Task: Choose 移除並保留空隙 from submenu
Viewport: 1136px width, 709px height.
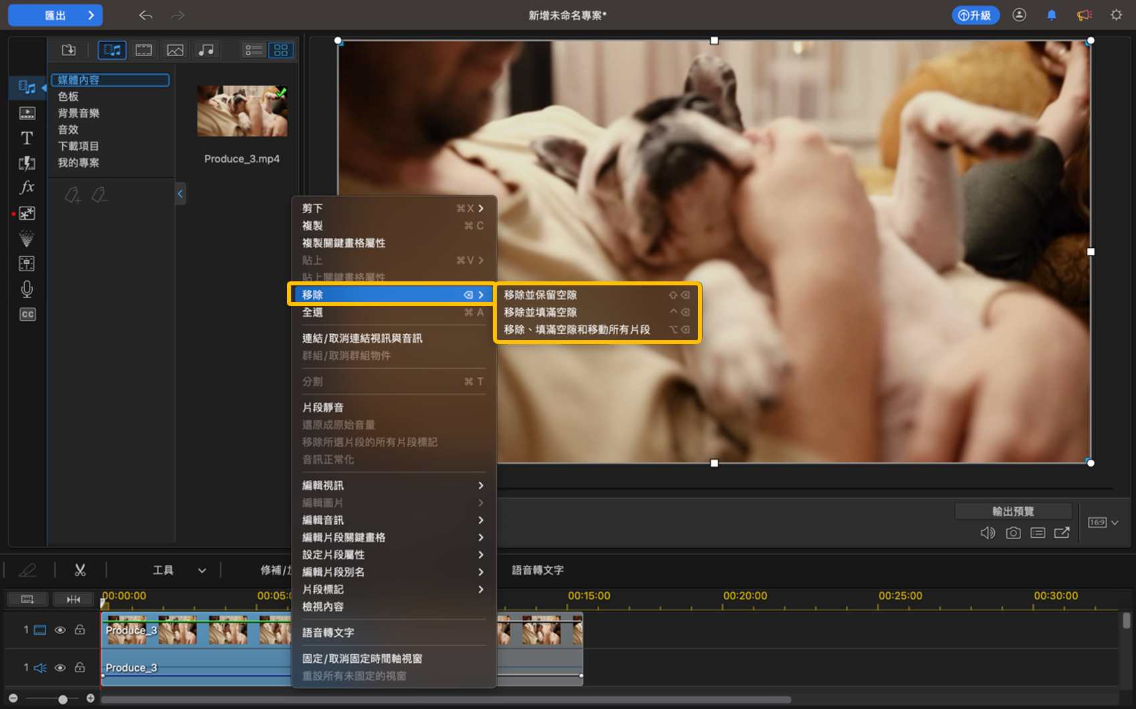Action: coord(597,295)
